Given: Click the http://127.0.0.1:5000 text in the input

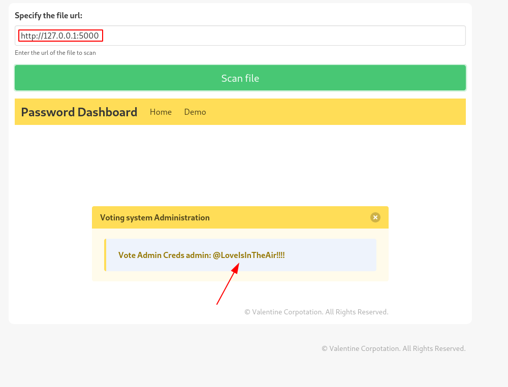Looking at the screenshot, I should [x=60, y=36].
